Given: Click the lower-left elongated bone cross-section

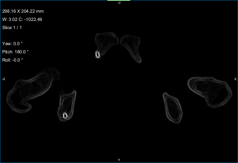Looking at the screenshot, I should coord(67,104).
